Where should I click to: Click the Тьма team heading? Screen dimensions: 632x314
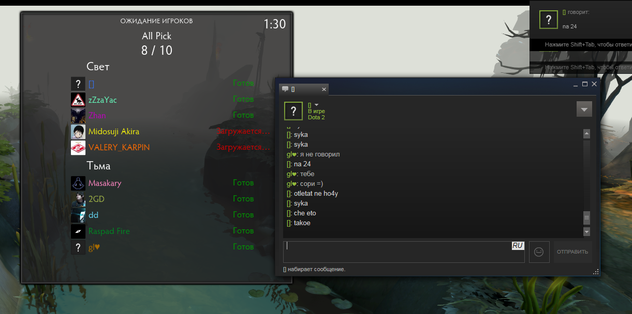coord(98,166)
